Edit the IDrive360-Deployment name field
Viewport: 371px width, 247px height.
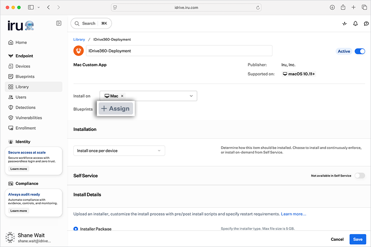pos(179,51)
